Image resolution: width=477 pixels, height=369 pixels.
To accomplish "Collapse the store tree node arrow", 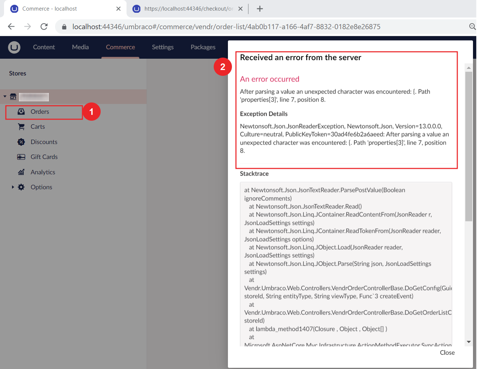I will pos(5,97).
